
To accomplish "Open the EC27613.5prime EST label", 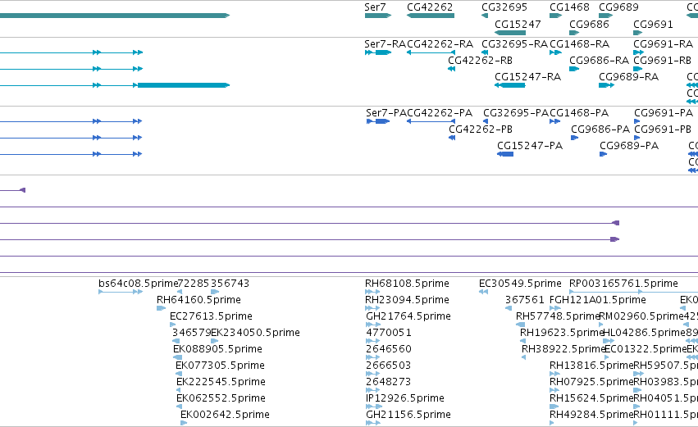I will [x=211, y=316].
